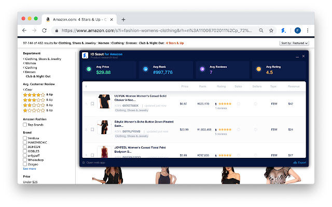Click the ASIN B07RLPV5VB text
The image size is (332, 207).
click(131, 131)
